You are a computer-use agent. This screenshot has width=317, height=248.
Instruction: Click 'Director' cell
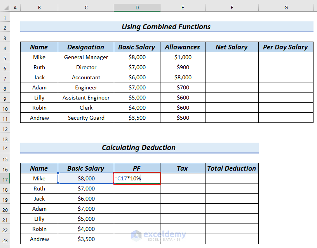(x=86, y=67)
